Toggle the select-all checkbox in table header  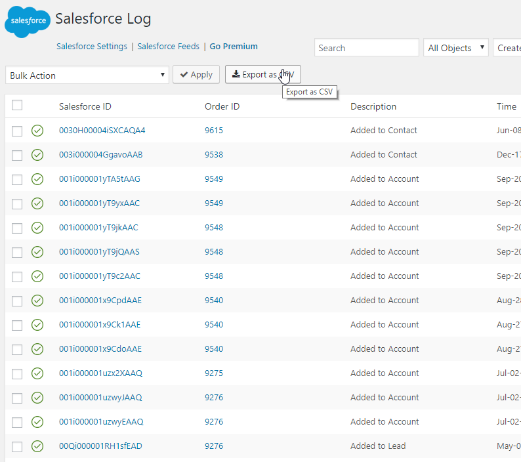17,105
